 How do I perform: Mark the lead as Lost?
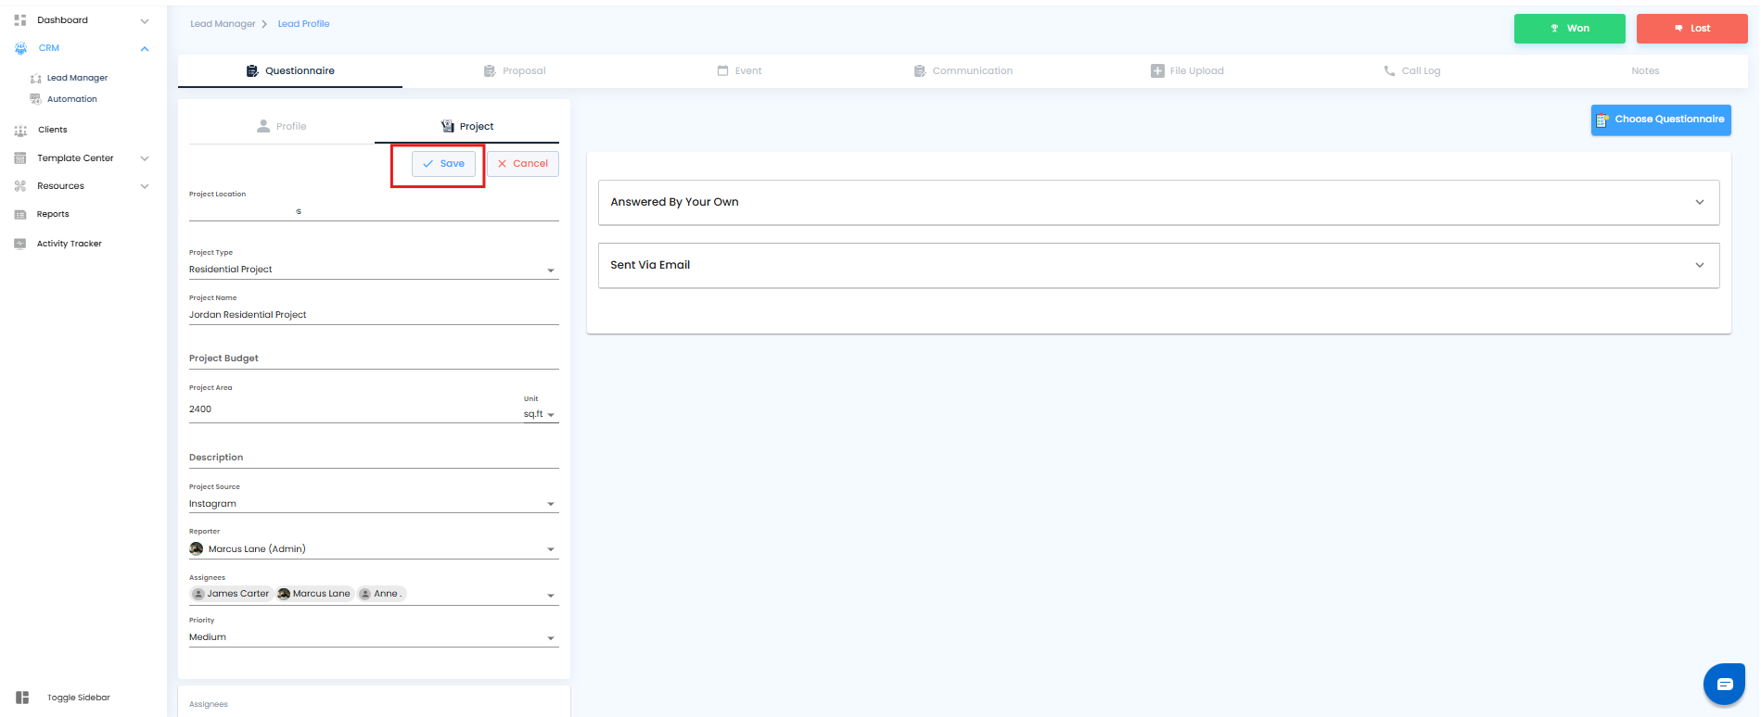(1692, 29)
